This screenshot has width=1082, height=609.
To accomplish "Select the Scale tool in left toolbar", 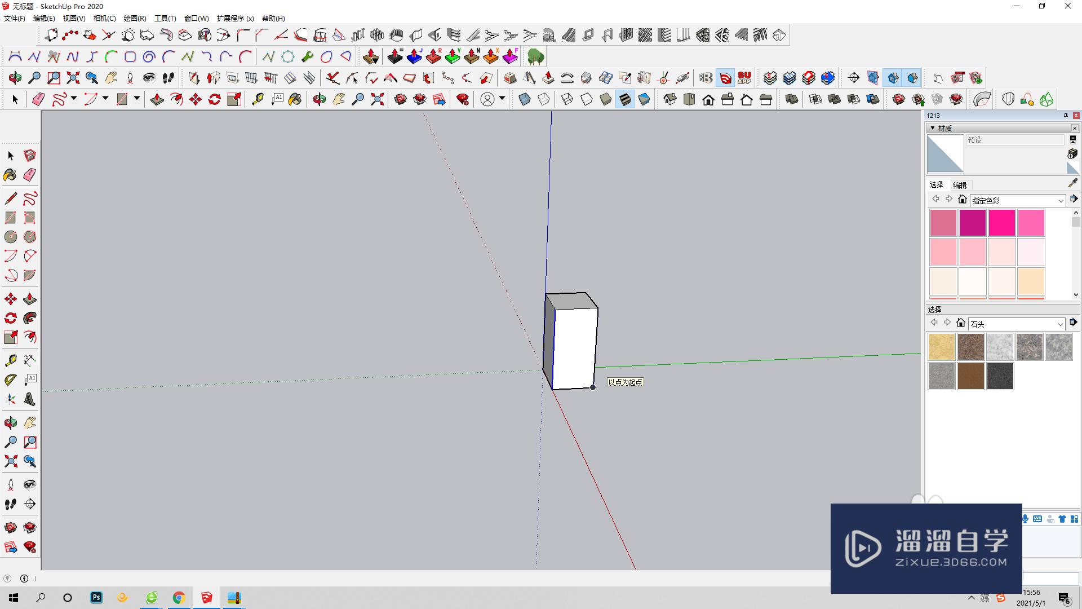I will [10, 337].
